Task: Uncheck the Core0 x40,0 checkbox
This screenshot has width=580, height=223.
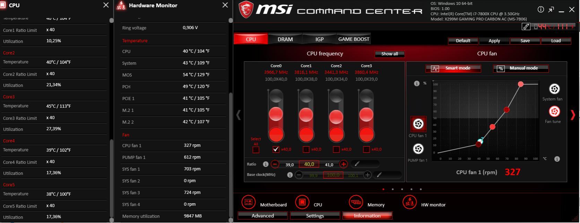Action: pos(276,149)
